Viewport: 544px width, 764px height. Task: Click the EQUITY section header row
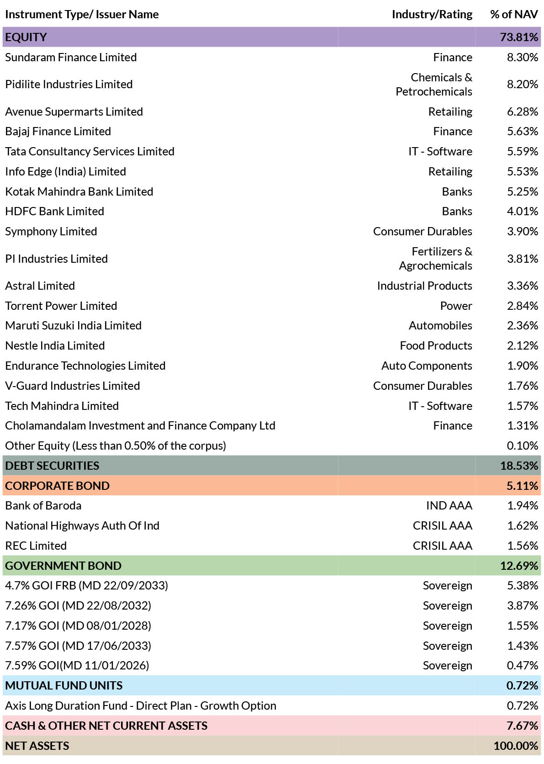point(272,37)
